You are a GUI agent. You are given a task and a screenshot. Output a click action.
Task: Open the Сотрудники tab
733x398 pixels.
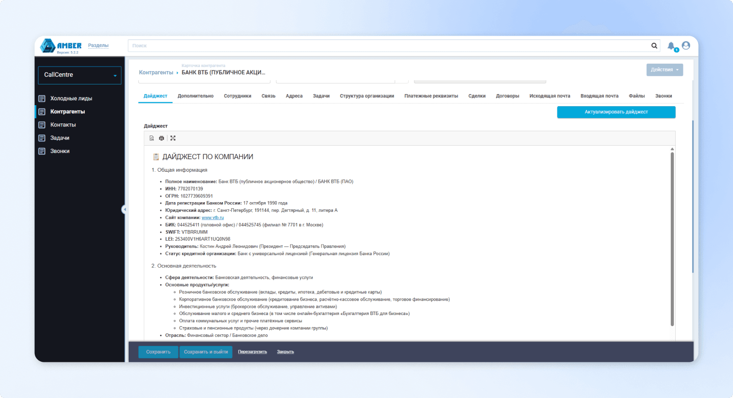tap(238, 96)
